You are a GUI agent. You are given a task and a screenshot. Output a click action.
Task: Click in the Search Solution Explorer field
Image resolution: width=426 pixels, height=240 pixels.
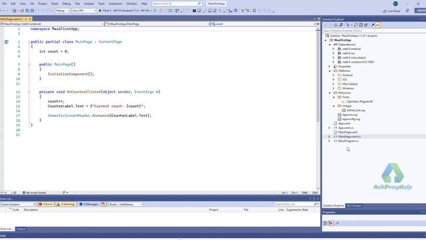(x=374, y=31)
